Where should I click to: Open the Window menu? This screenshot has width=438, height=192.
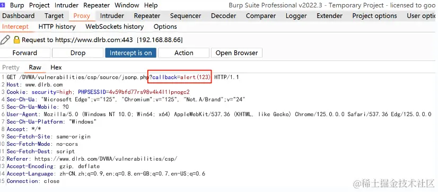tap(127, 5)
